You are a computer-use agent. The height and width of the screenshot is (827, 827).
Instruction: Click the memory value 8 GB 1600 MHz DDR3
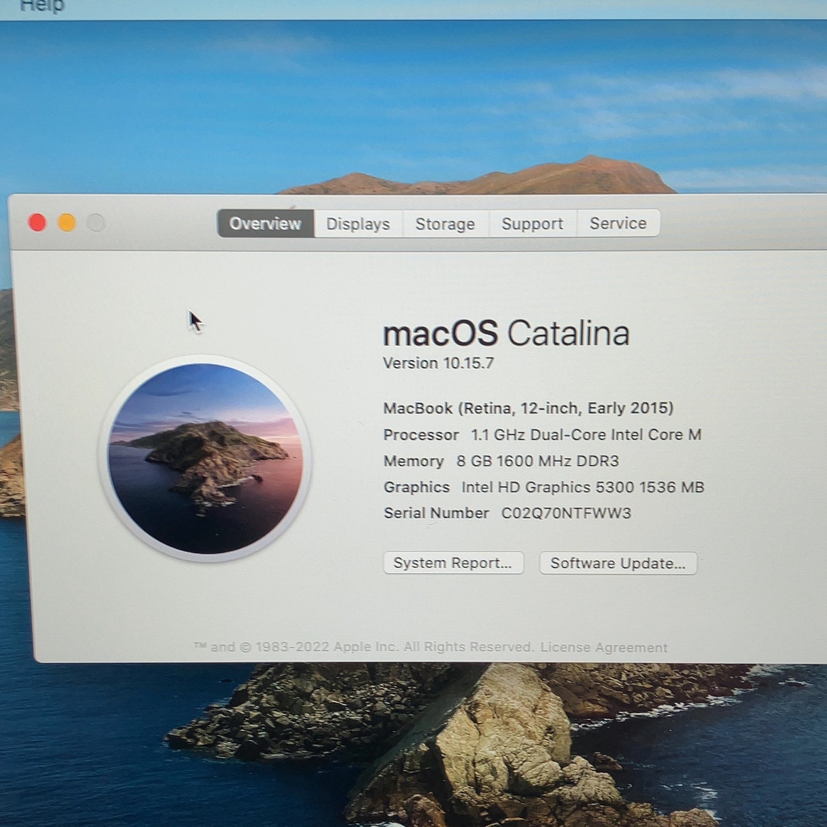tap(538, 461)
